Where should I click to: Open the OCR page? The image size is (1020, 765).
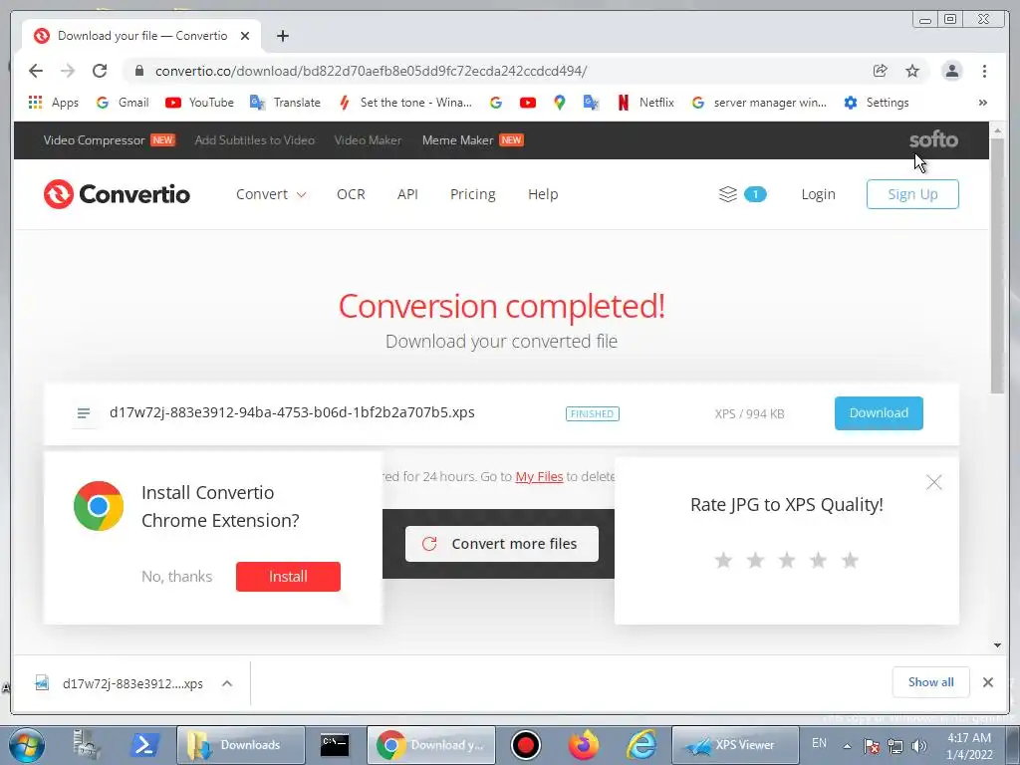[351, 194]
